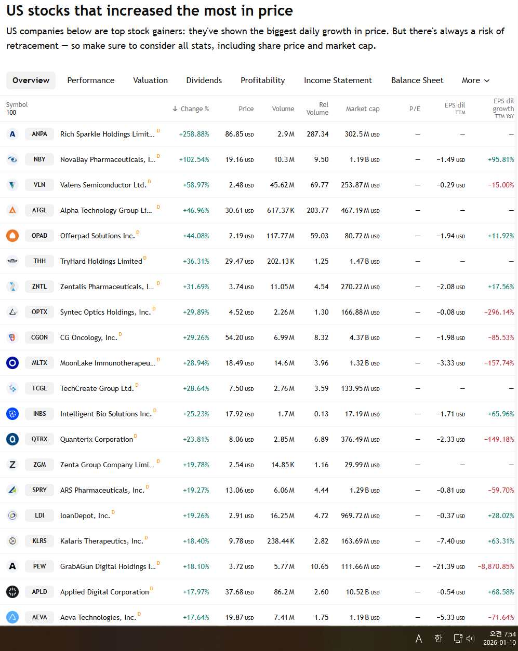Viewport: 518px width, 651px height.
Task: Click the 54.20 USD price cell
Action: (x=240, y=337)
